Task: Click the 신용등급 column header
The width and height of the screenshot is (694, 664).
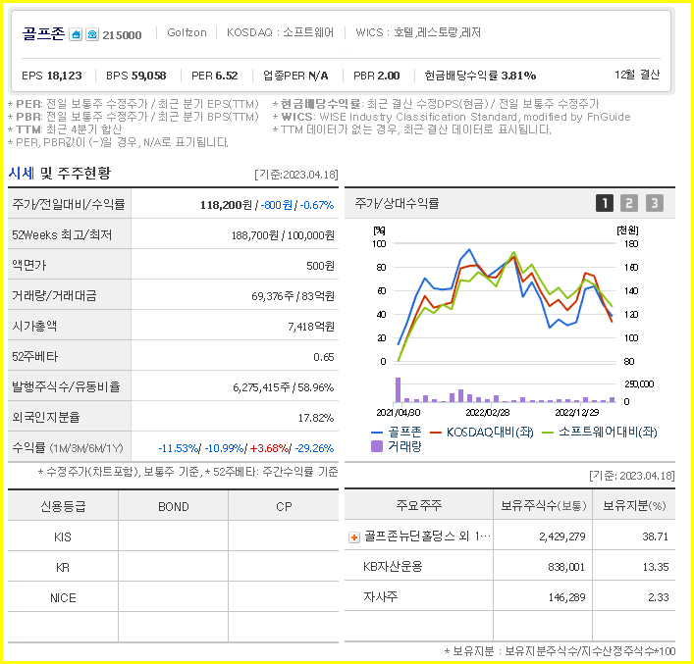Action: (63, 506)
